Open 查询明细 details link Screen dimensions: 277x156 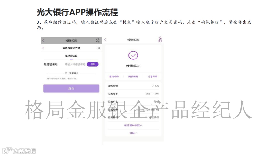tap(114, 77)
